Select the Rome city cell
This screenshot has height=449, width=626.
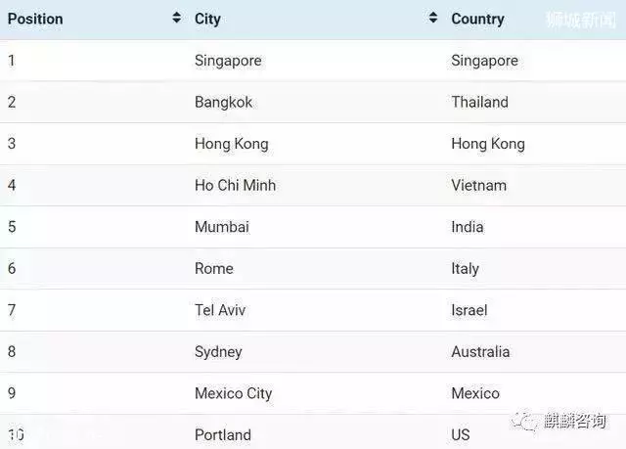click(214, 269)
